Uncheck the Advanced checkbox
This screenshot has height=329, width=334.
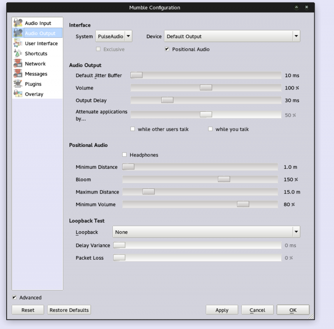[x=15, y=298]
